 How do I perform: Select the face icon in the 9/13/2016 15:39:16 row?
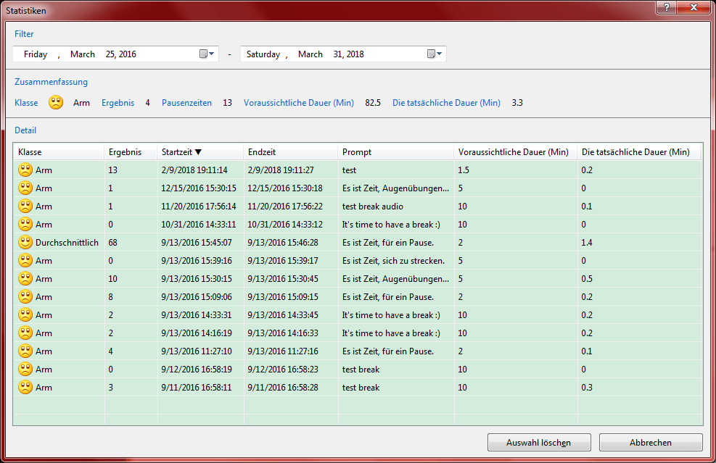click(25, 260)
